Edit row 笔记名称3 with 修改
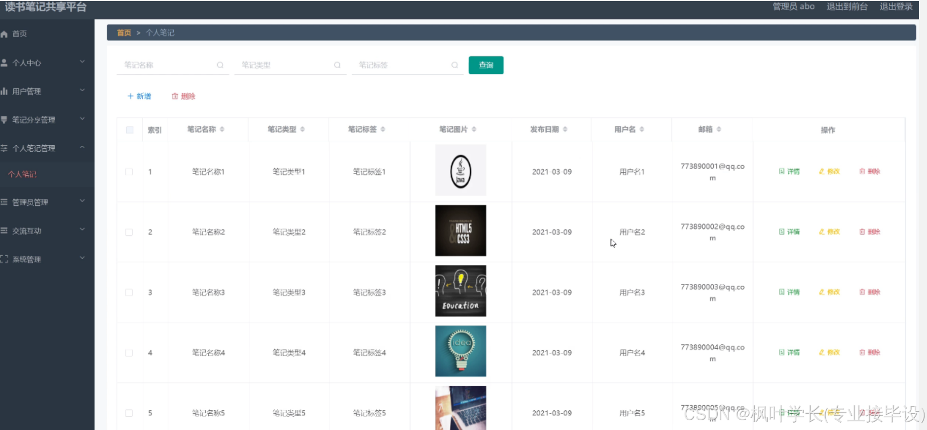Image resolution: width=927 pixels, height=430 pixels. (x=829, y=292)
